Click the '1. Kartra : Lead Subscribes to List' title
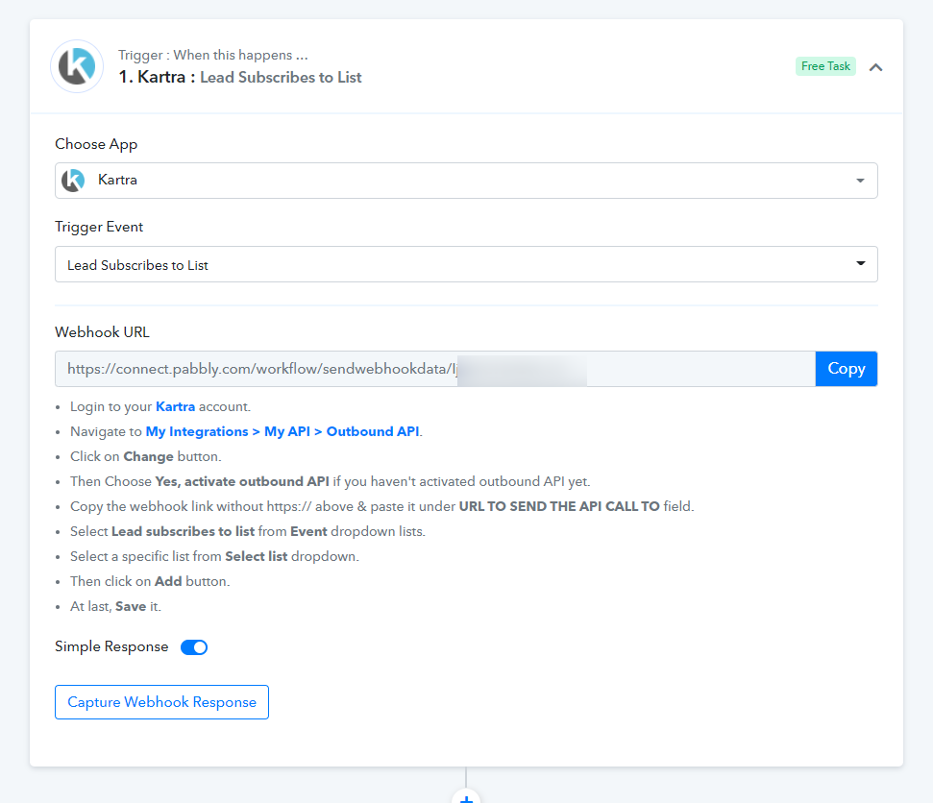The height and width of the screenshot is (803, 933). [x=240, y=78]
